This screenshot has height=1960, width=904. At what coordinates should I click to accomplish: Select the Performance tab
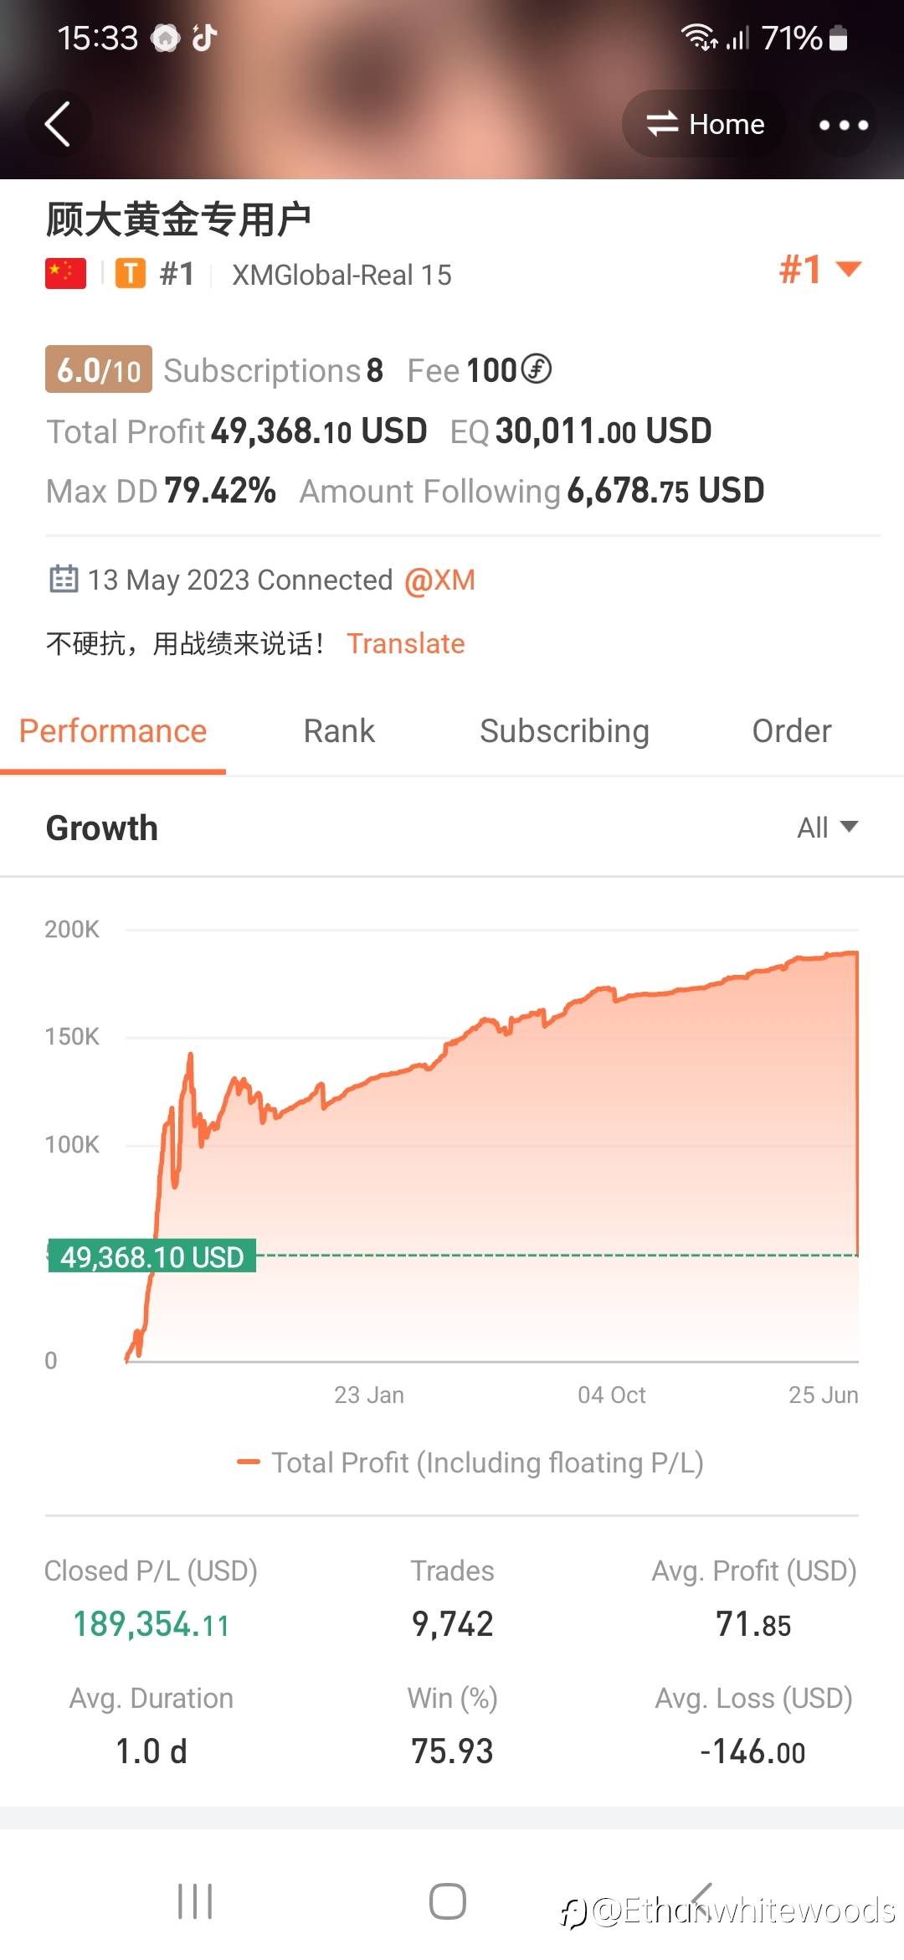click(x=113, y=731)
